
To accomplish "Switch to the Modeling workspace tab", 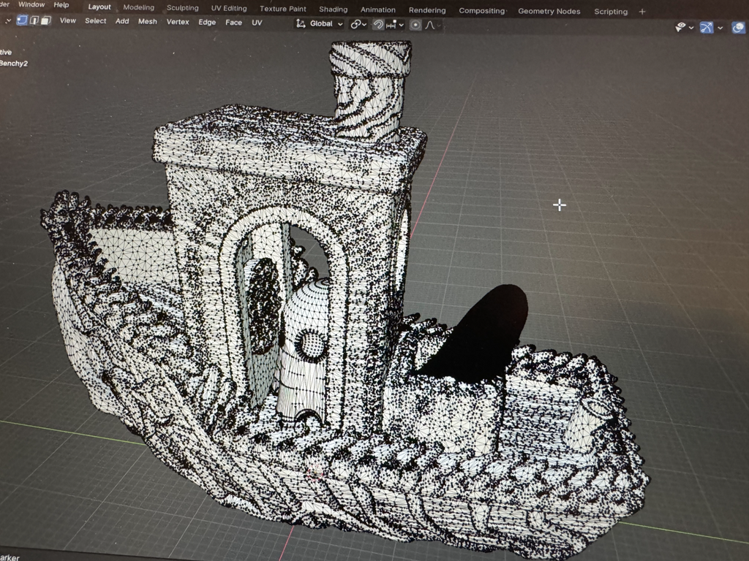I will 138,7.
